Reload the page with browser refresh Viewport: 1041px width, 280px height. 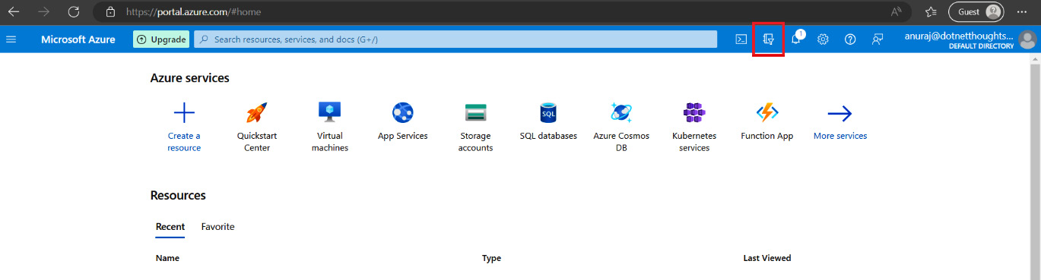pyautogui.click(x=74, y=12)
